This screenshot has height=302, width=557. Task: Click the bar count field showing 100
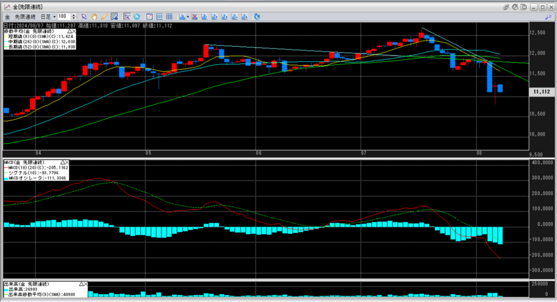pyautogui.click(x=64, y=17)
